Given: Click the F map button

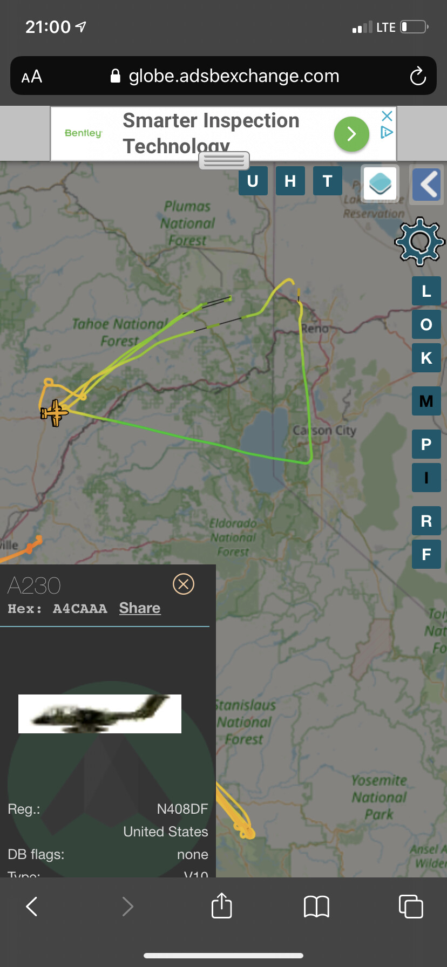Looking at the screenshot, I should point(426,554).
